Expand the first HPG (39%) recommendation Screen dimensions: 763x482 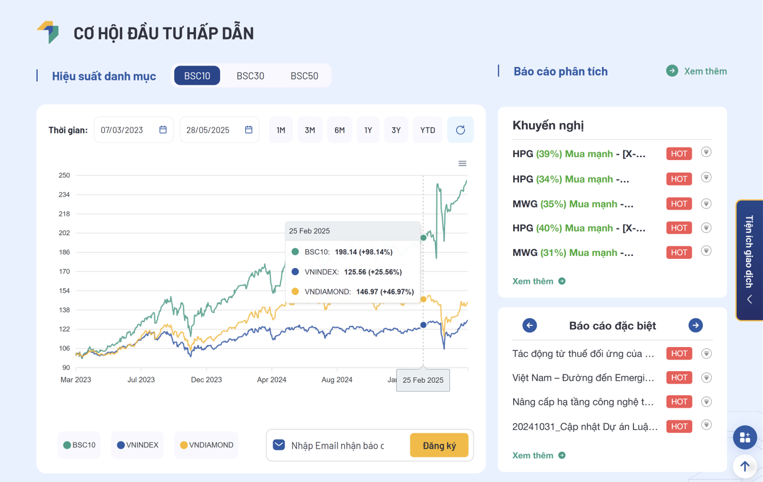click(706, 153)
